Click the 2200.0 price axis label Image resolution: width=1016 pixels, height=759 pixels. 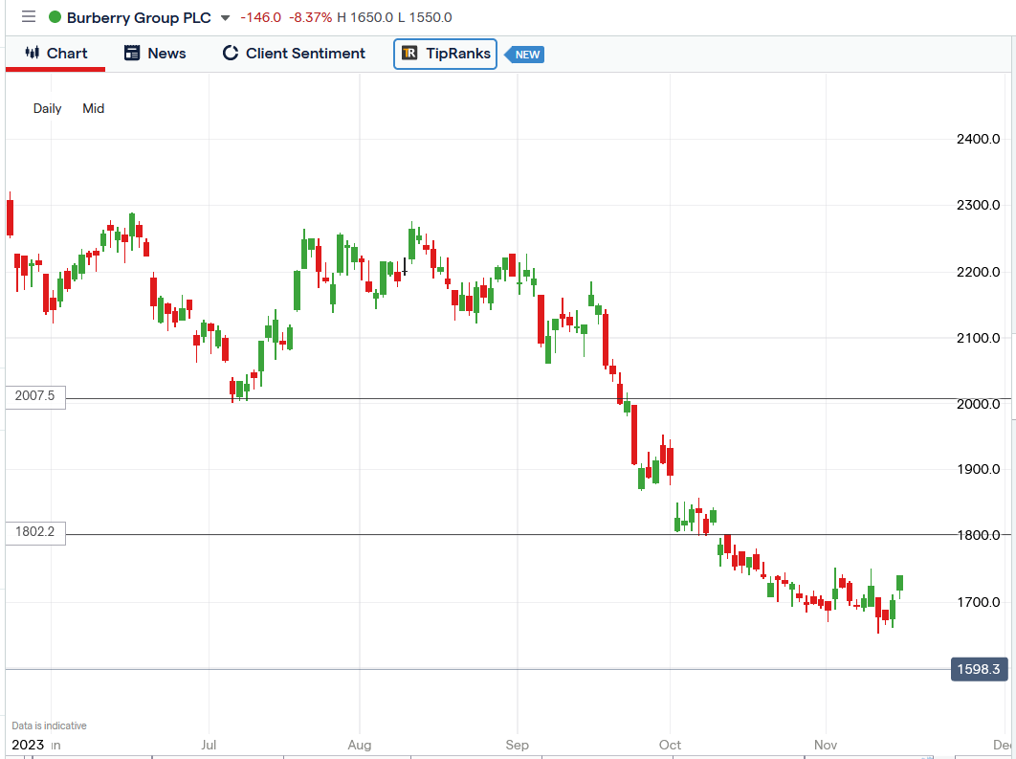click(979, 272)
